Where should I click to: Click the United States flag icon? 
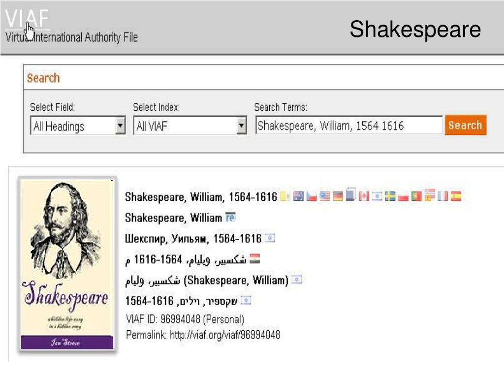coord(325,196)
